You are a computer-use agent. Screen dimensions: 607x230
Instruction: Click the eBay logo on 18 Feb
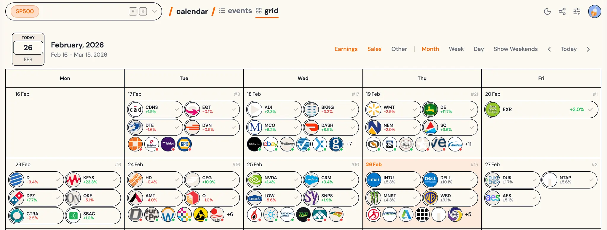tap(271, 144)
